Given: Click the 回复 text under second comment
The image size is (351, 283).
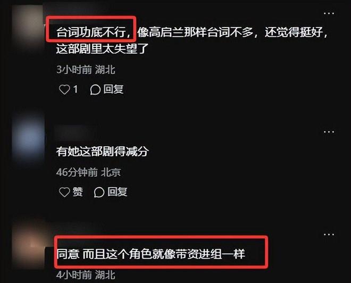Looking at the screenshot, I should (x=118, y=192).
